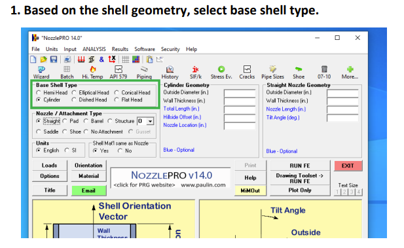Image resolution: width=404 pixels, height=248 pixels.
Task: Open the Structure number dropdown
Action: pos(150,121)
